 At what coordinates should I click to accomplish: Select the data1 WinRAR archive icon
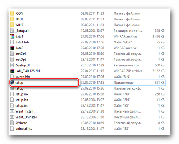pyautogui.click(x=12, y=36)
